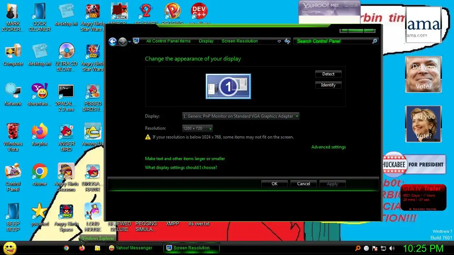This screenshot has width=454, height=255.
Task: Click the back arrow in Control Panel
Action: tap(113, 41)
